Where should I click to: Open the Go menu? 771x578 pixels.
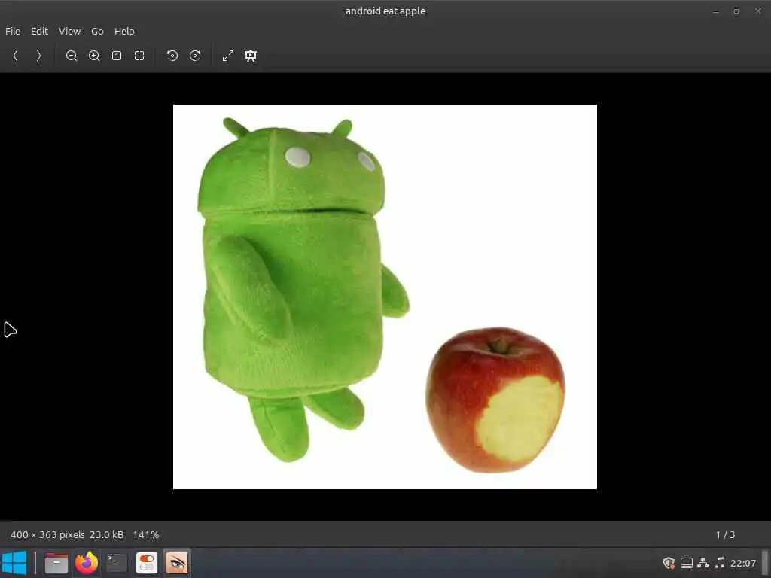(97, 31)
